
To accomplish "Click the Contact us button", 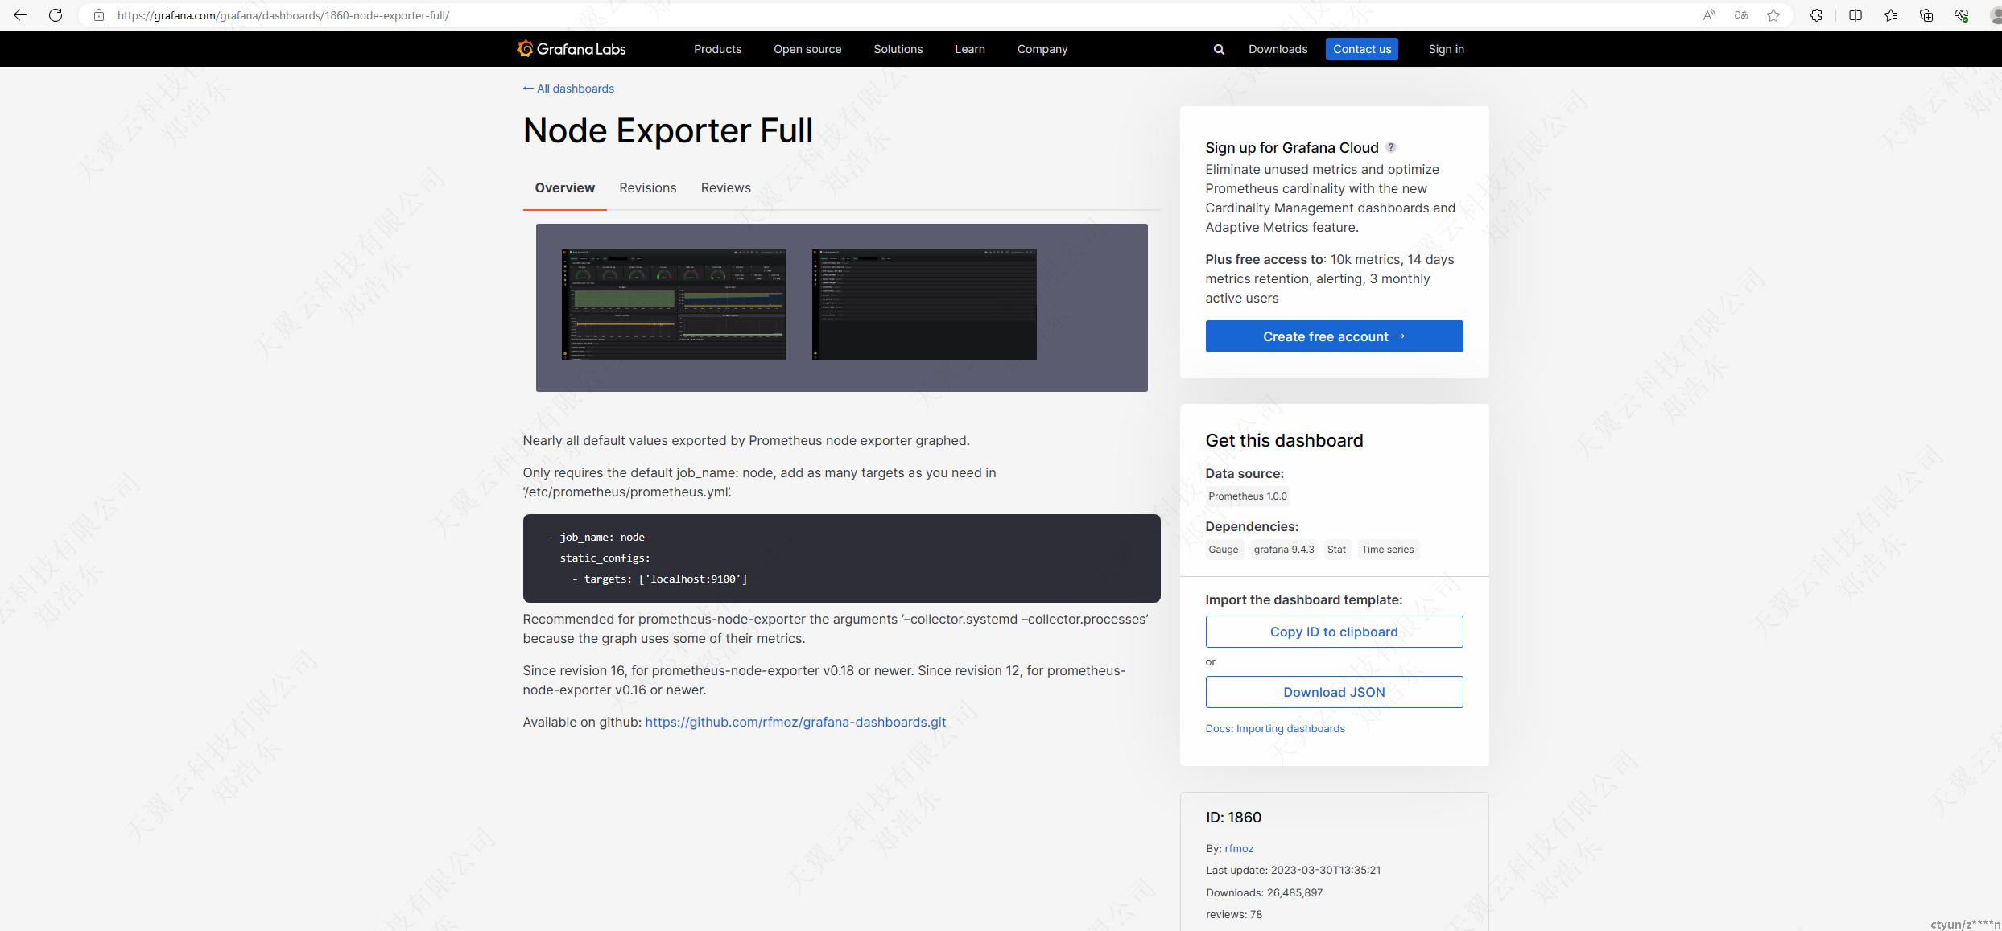I will (x=1362, y=49).
